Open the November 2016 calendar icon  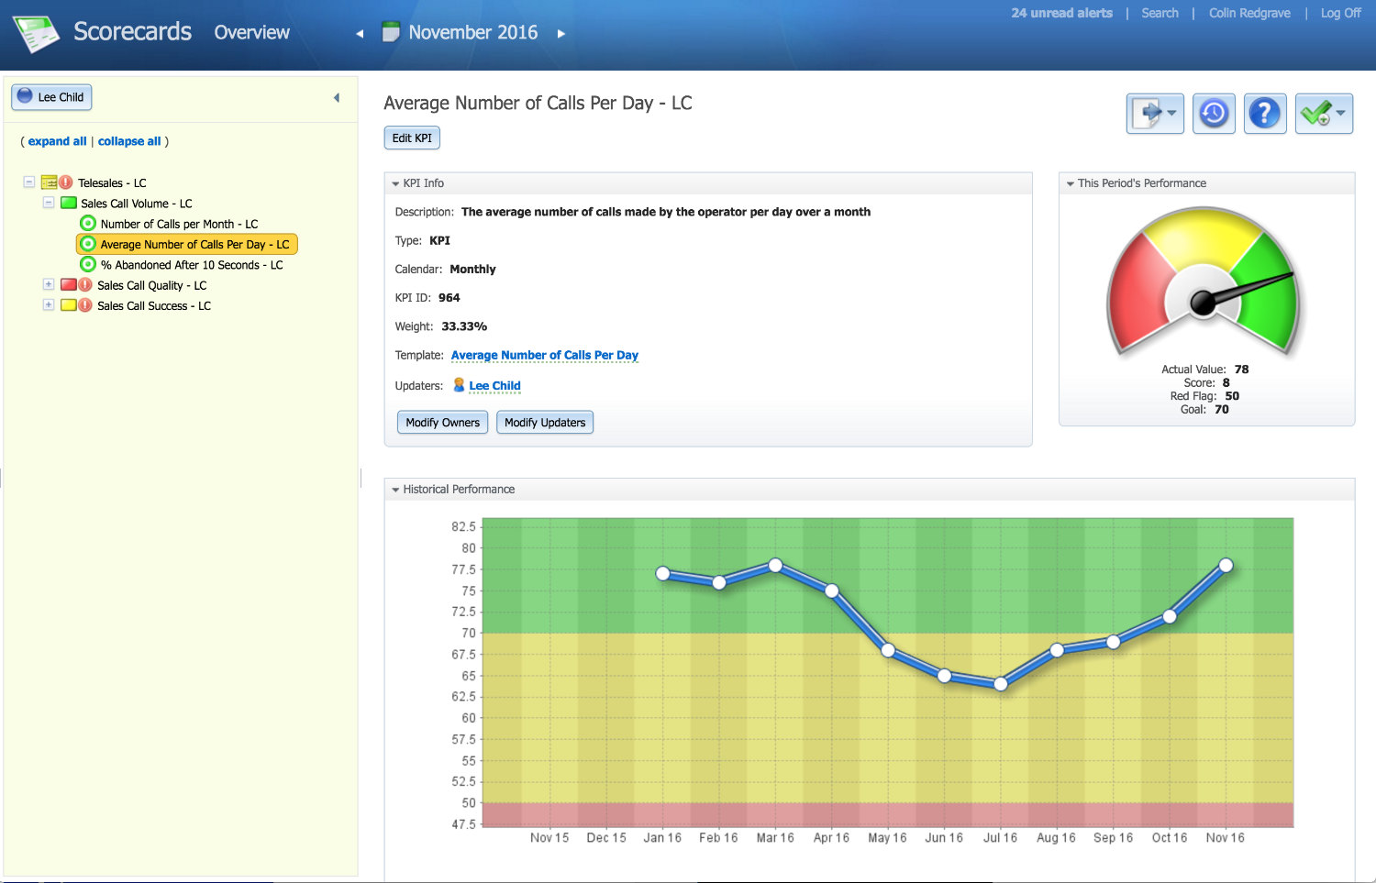pyautogui.click(x=391, y=32)
